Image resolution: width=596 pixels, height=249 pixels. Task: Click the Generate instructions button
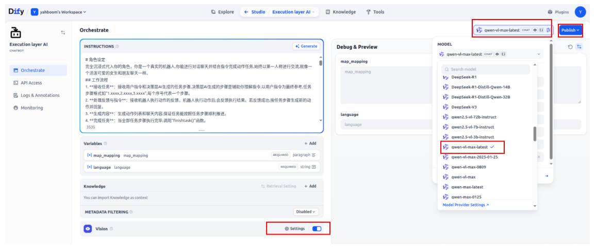pos(306,46)
